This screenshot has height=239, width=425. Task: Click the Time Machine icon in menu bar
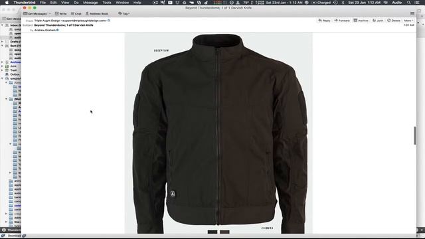coord(335,3)
